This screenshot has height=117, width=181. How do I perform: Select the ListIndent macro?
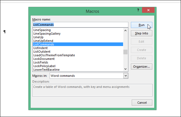point(78,48)
